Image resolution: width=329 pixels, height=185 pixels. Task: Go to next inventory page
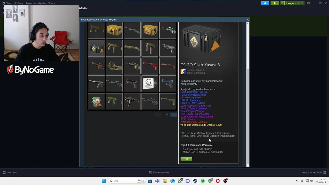(174, 115)
